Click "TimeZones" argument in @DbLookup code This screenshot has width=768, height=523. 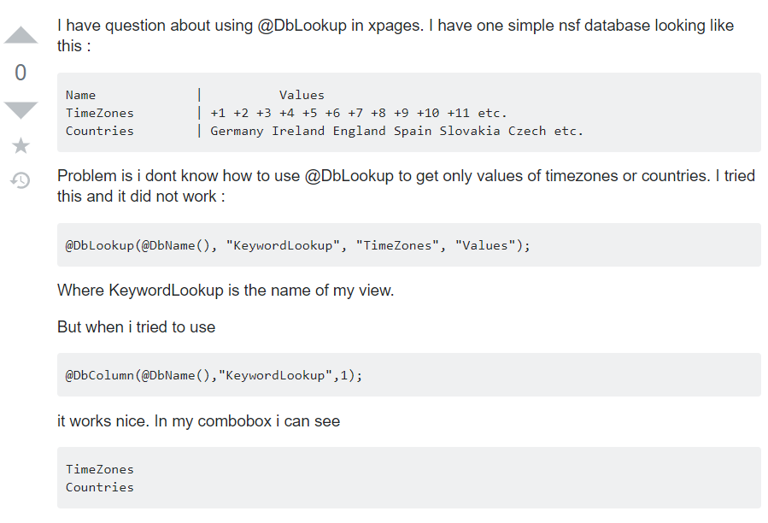pos(402,245)
